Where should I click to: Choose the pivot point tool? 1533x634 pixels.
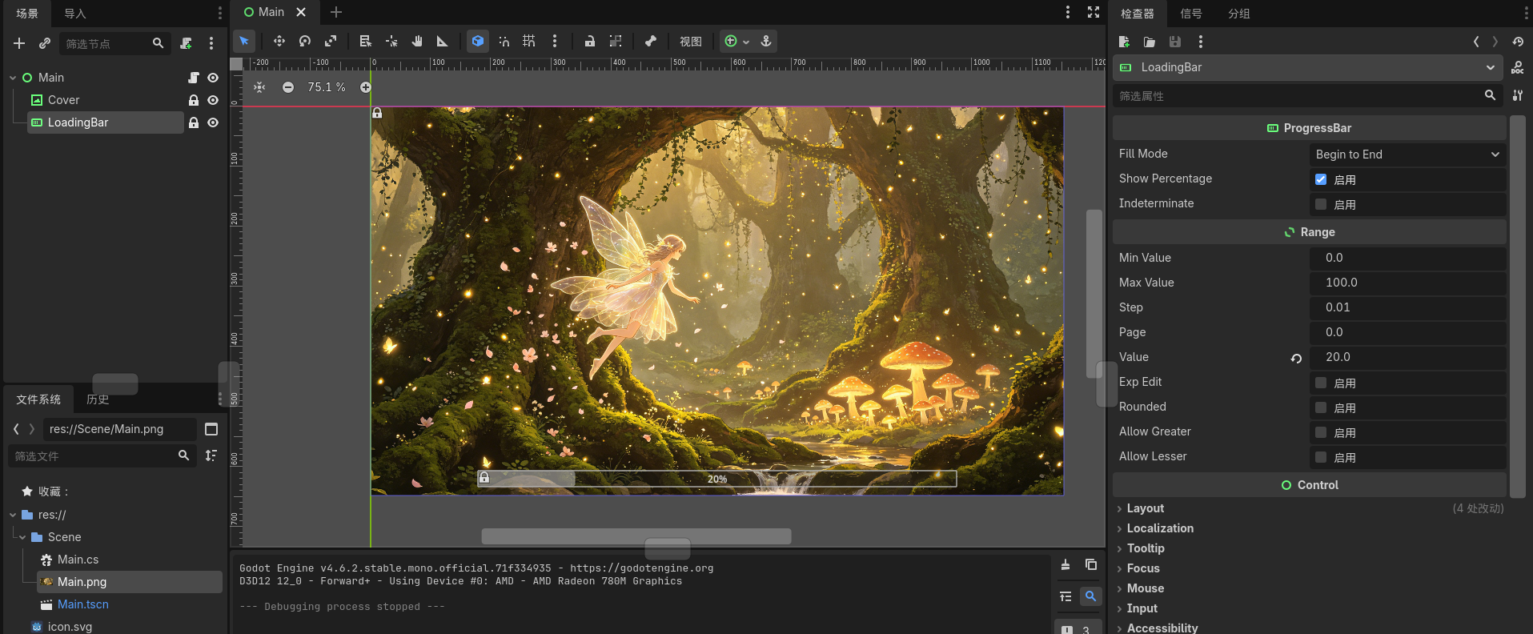pos(391,42)
